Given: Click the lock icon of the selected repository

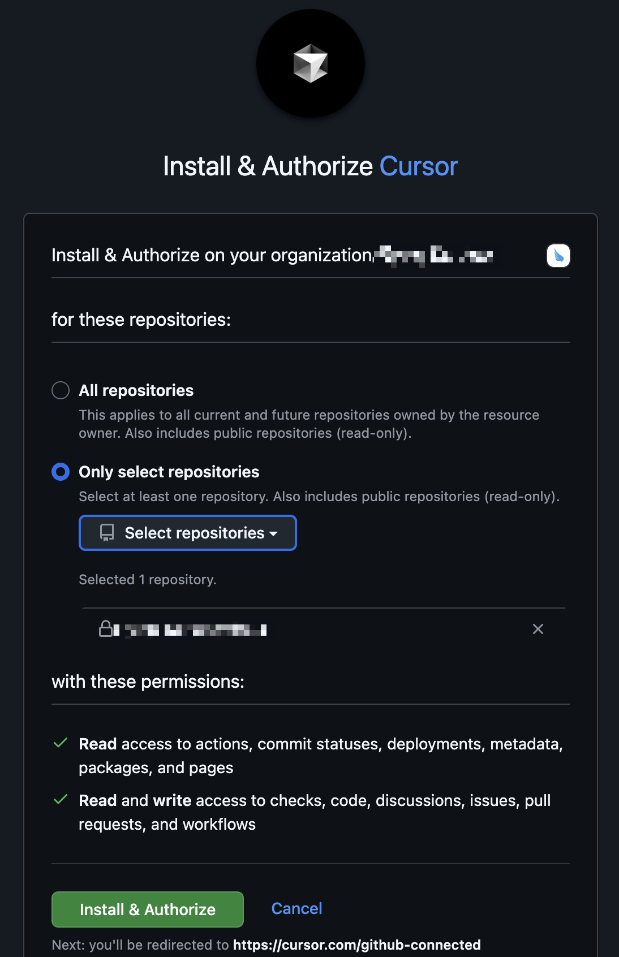Looking at the screenshot, I should click(x=106, y=628).
